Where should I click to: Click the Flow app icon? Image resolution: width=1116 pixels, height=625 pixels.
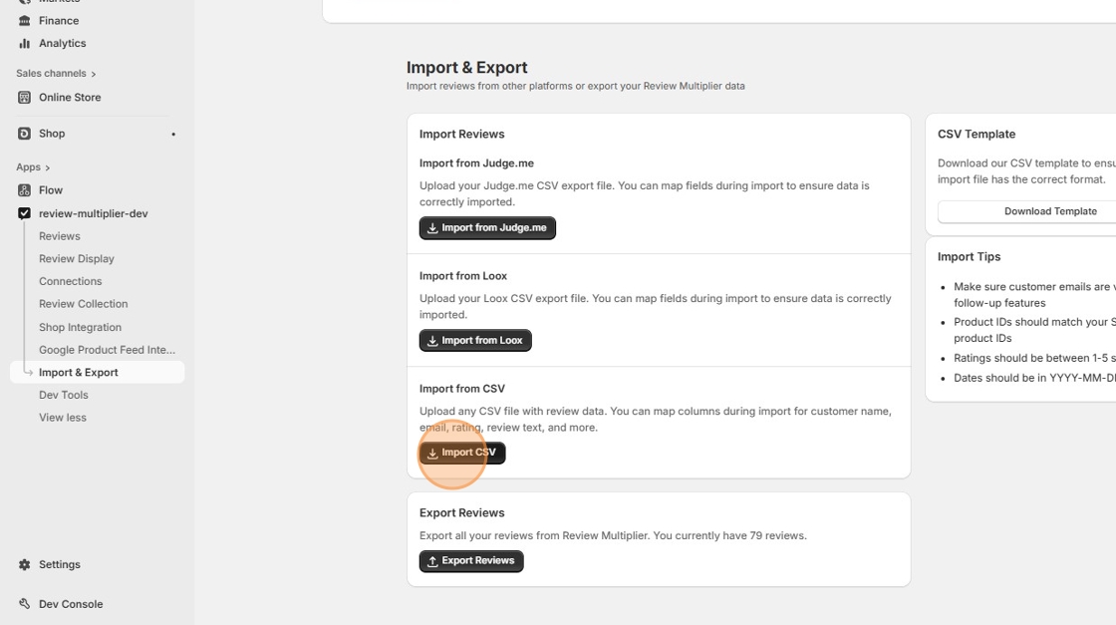coord(24,190)
